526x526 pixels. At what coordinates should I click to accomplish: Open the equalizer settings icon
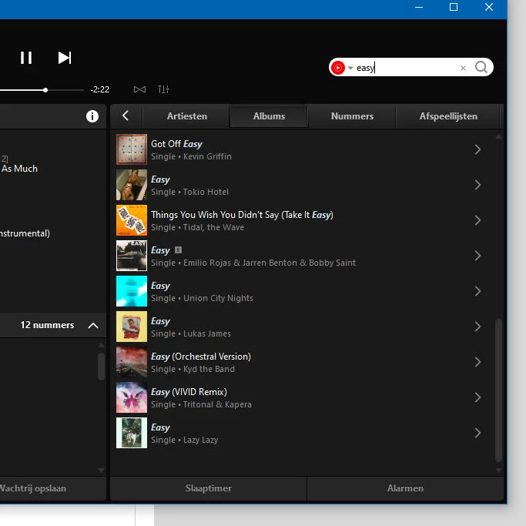pos(163,89)
